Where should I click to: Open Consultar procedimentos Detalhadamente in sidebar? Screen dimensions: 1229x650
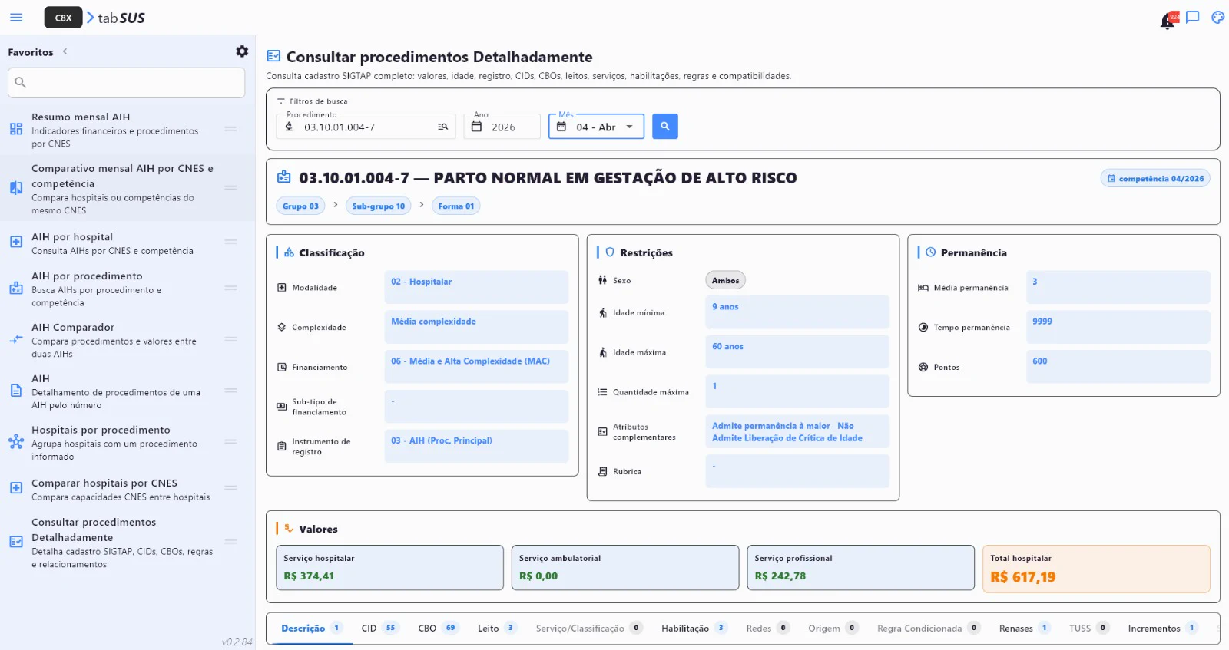coord(128,543)
